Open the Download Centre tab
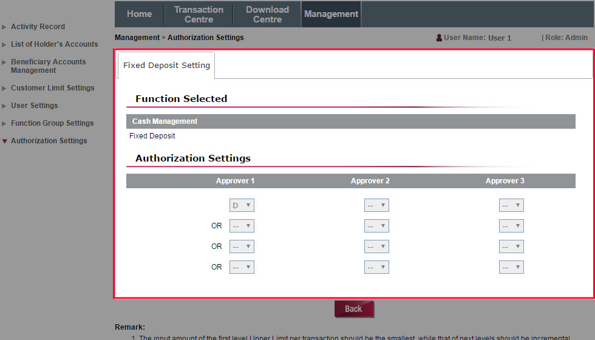The image size is (595, 340). coord(267,14)
